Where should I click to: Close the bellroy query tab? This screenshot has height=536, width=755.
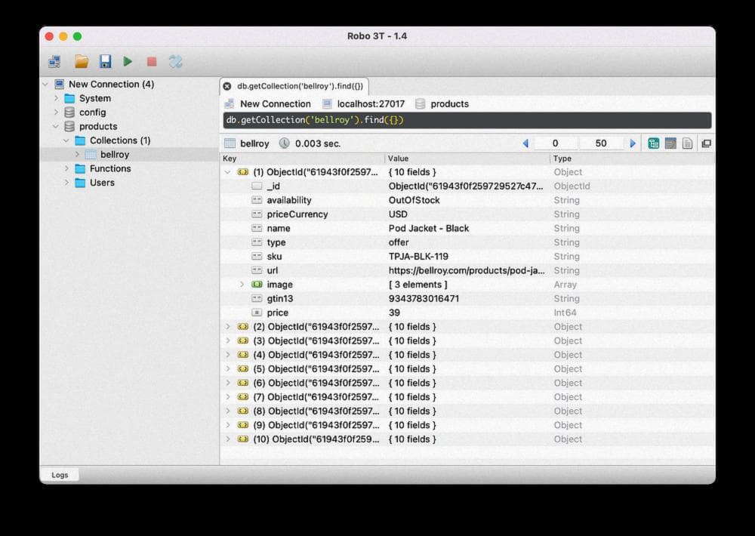click(x=226, y=86)
